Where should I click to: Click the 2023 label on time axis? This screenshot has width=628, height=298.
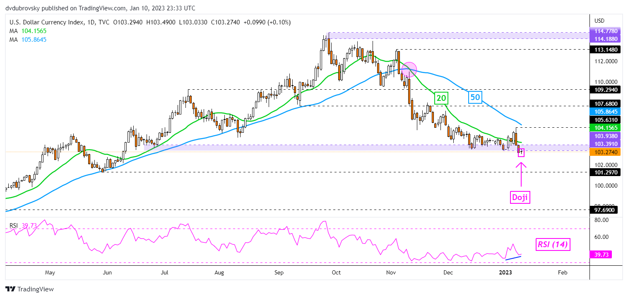pos(506,272)
